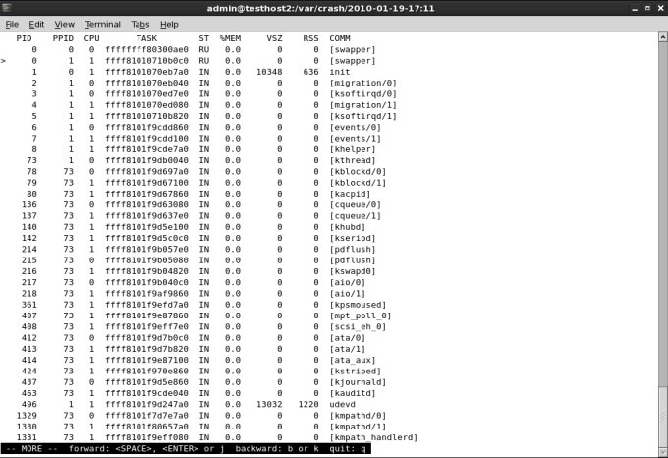Select the '[events/1]' entry
Image resolution: width=668 pixels, height=458 pixels.
(356, 138)
